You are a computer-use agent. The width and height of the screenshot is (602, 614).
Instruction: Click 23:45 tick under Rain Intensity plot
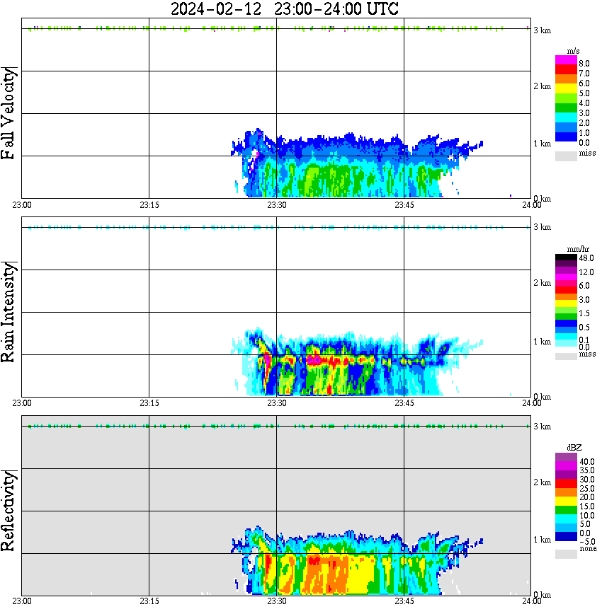tap(404, 403)
